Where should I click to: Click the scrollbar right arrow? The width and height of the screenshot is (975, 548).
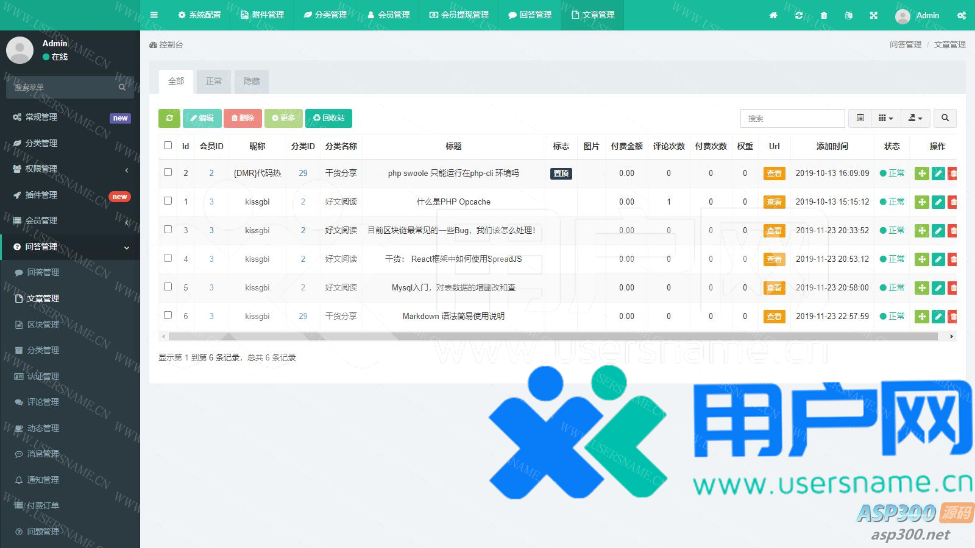[x=952, y=336]
